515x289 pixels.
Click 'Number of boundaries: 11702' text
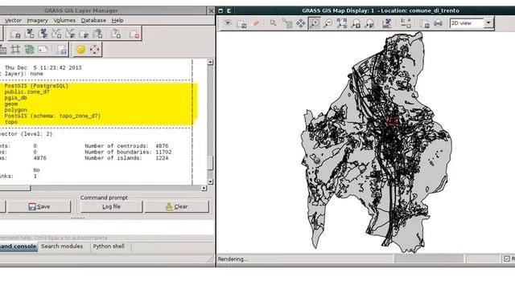(128, 152)
